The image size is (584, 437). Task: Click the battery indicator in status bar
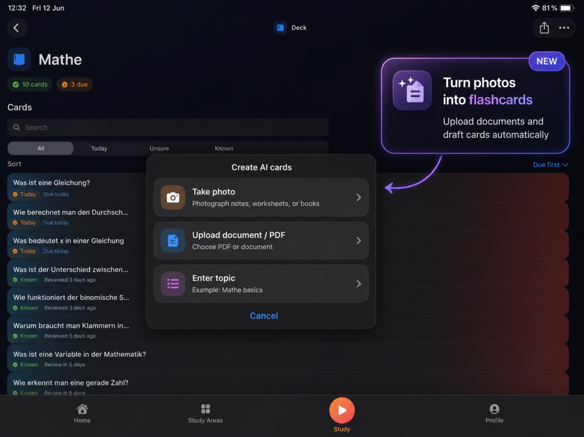[567, 8]
